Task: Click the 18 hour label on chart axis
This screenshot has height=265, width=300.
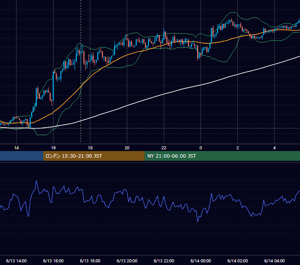Action: 90,148
